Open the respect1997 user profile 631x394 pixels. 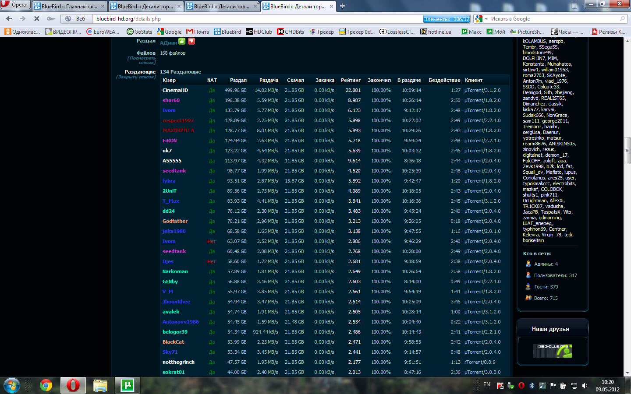[178, 120]
